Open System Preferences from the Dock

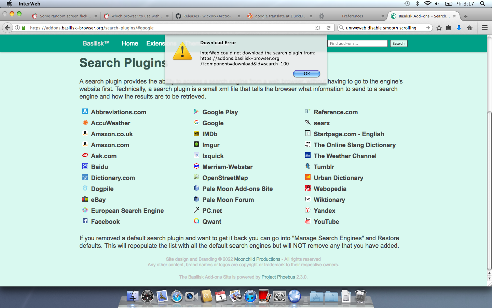[280, 296]
